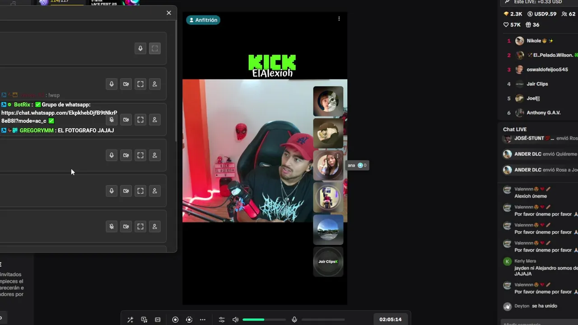Screen dimensions: 578x325
Task: Remove the guest in the sixth slot
Action: coord(155,227)
